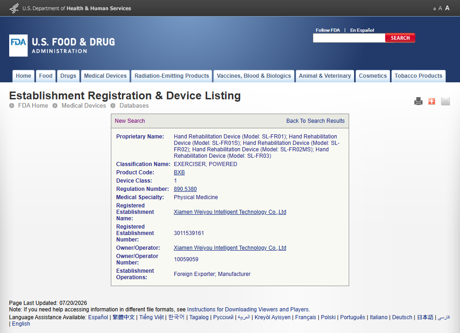Select the Kreyòl Ayisyen language link
The height and width of the screenshot is (333, 460).
(x=272, y=317)
